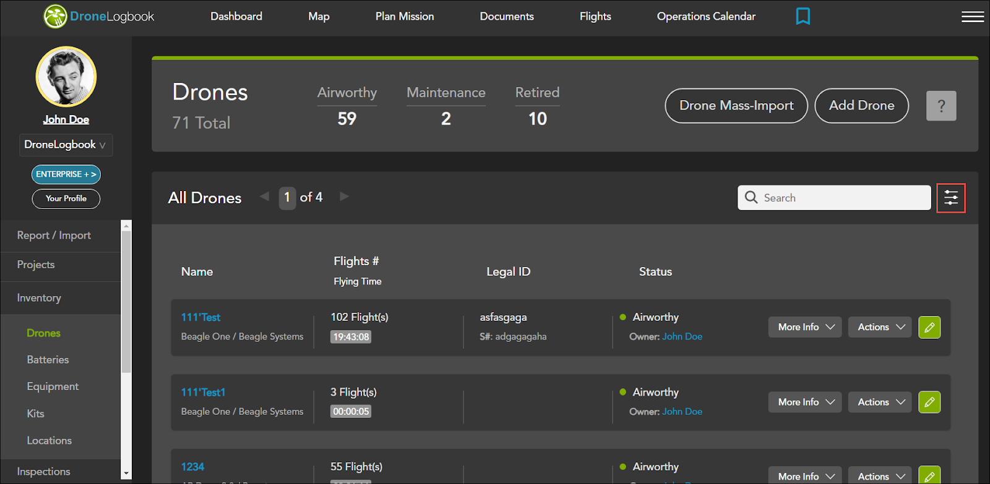Open Actions dropdown for 111'Test
Screen dimensions: 990x484
tap(880, 327)
